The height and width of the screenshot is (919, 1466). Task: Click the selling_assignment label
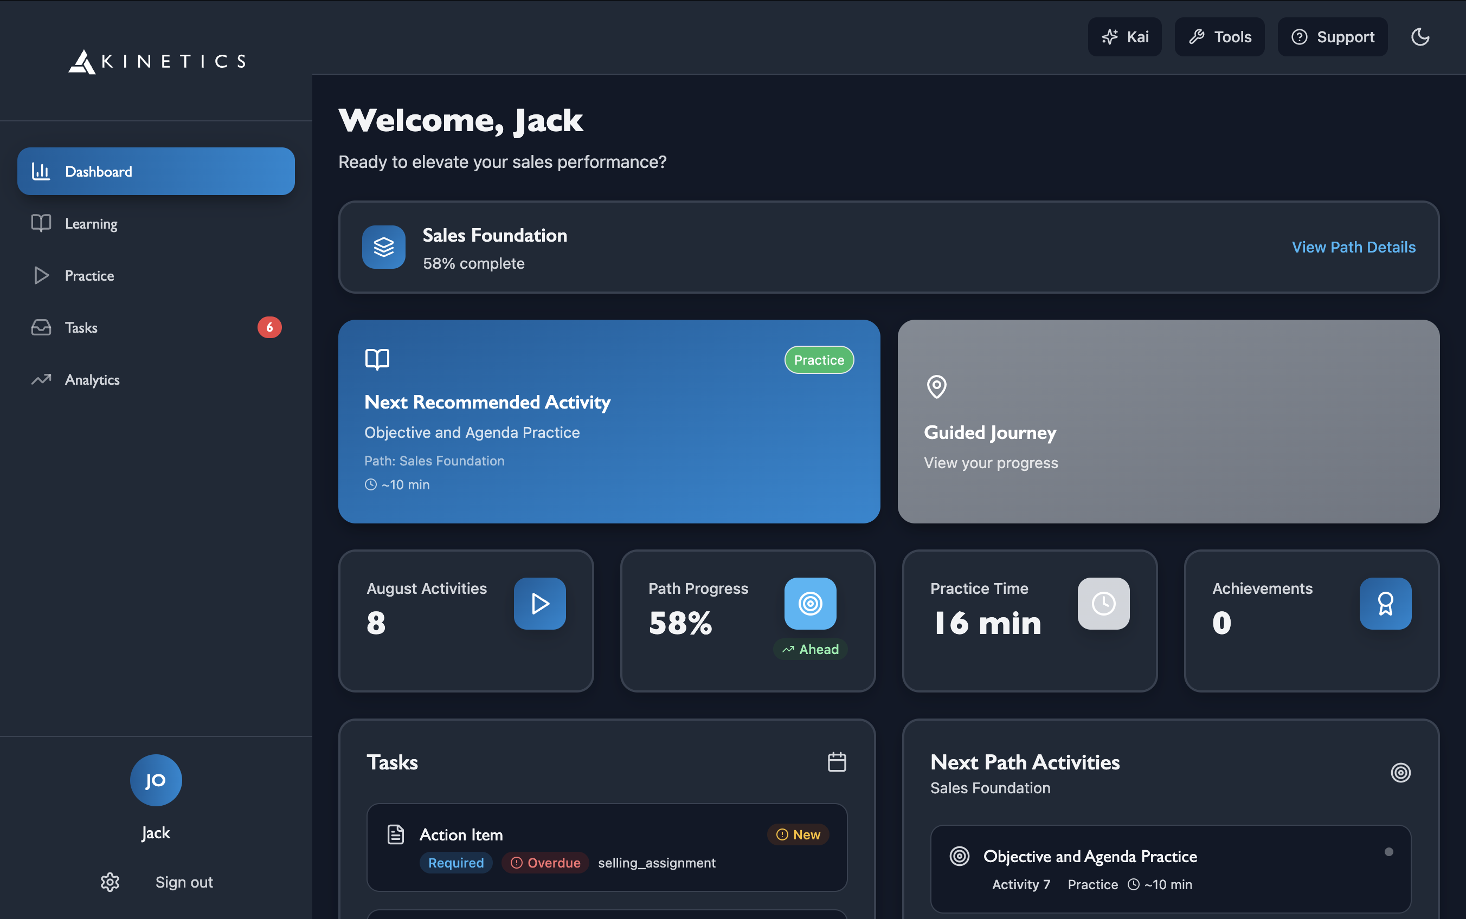[x=657, y=863]
